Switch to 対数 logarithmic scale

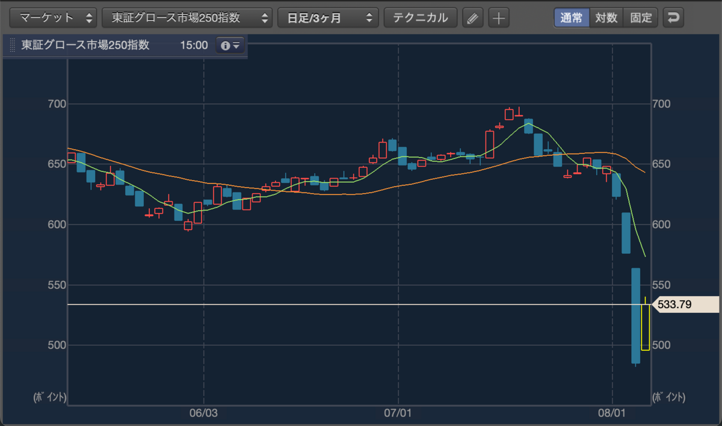tap(606, 17)
